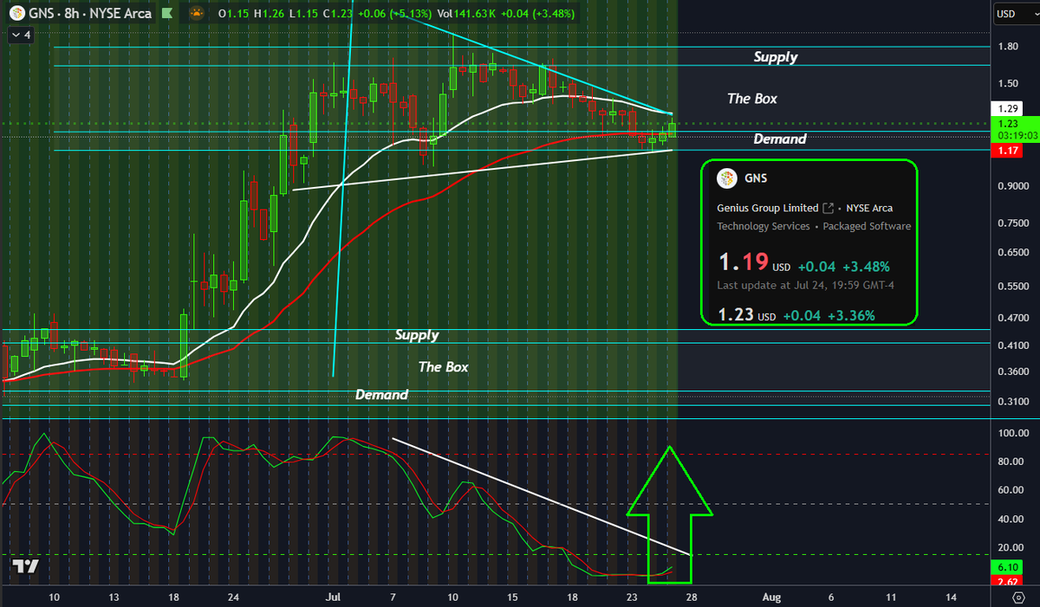Screen dimensions: 1040x607
Task: Select the Packaged Software industry link
Action: point(867,226)
